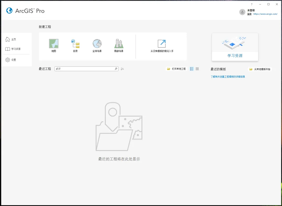Start without a template (从没有模板的情况入手)

point(162,46)
